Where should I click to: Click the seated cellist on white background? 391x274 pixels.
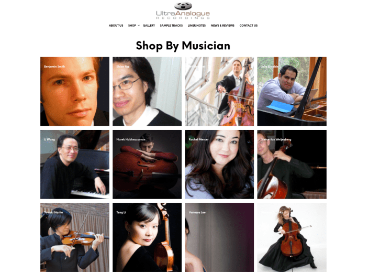[x=292, y=237]
